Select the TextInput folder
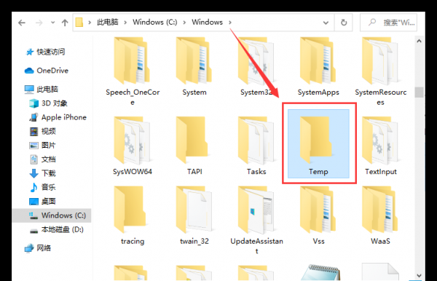Image resolution: width=437 pixels, height=281 pixels. pyautogui.click(x=380, y=146)
